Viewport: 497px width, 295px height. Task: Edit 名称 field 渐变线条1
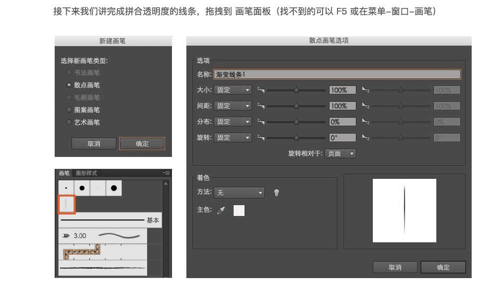click(337, 74)
